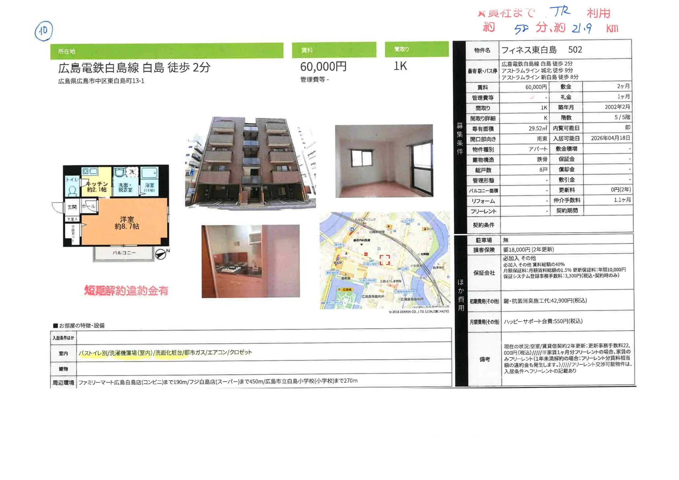Click the property name フィネス東白島 502
Image resolution: width=679 pixels, height=480 pixels.
point(542,50)
